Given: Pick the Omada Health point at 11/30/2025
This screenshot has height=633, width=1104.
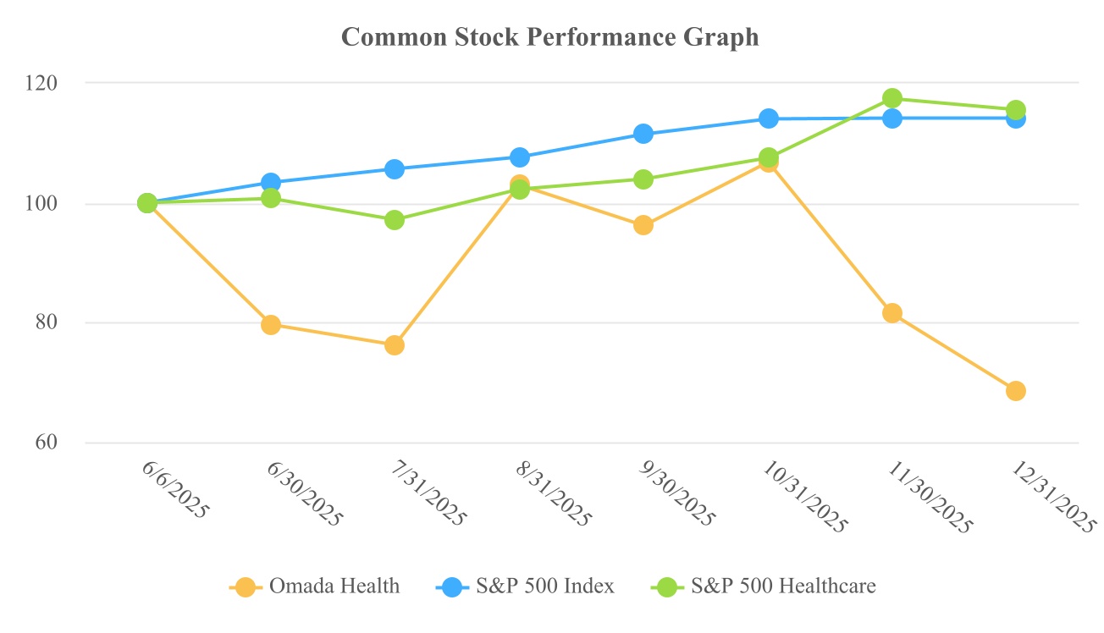Looking at the screenshot, I should click(x=892, y=313).
